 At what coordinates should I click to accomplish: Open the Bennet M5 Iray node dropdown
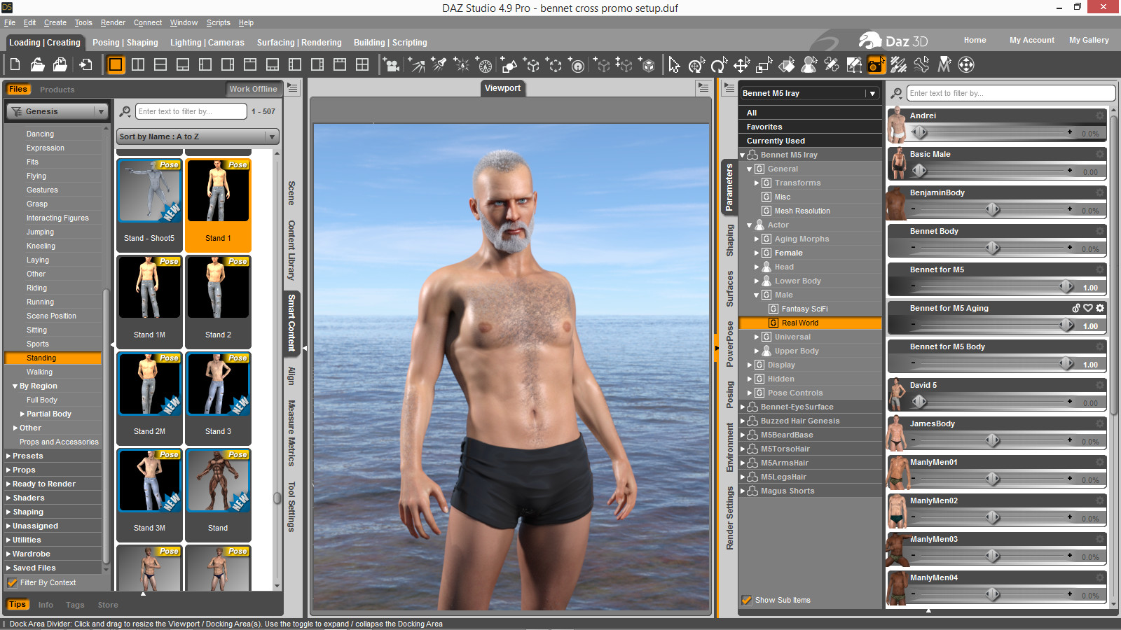[810, 93]
